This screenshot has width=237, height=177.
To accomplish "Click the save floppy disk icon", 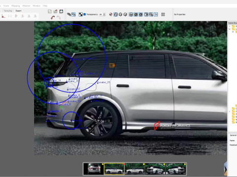I will tap(61, 11).
